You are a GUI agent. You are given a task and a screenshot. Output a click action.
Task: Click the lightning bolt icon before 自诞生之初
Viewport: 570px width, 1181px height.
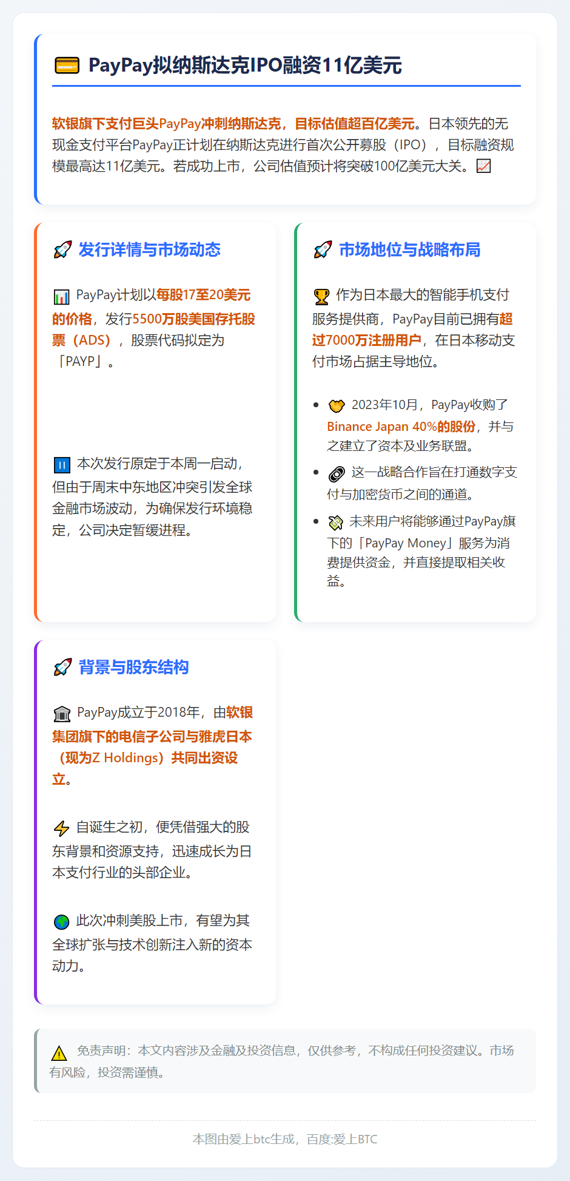(x=62, y=828)
